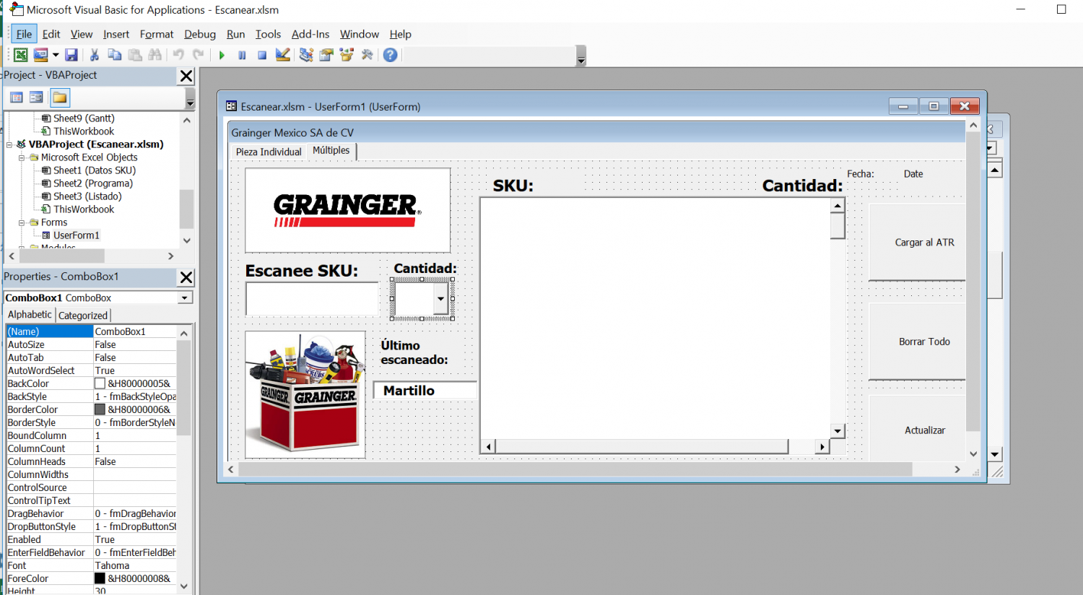1083x595 pixels.
Task: Click the Redo arrow icon
Action: pos(198,55)
